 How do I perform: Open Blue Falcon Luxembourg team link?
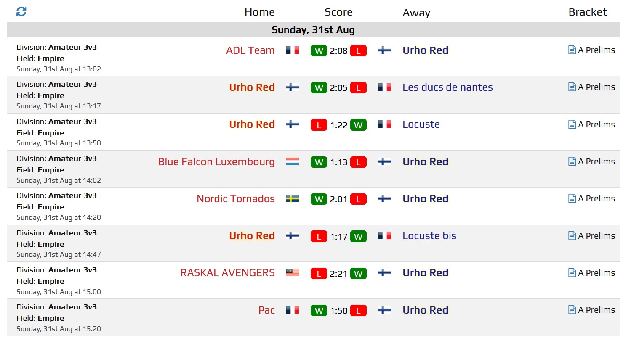coord(216,162)
